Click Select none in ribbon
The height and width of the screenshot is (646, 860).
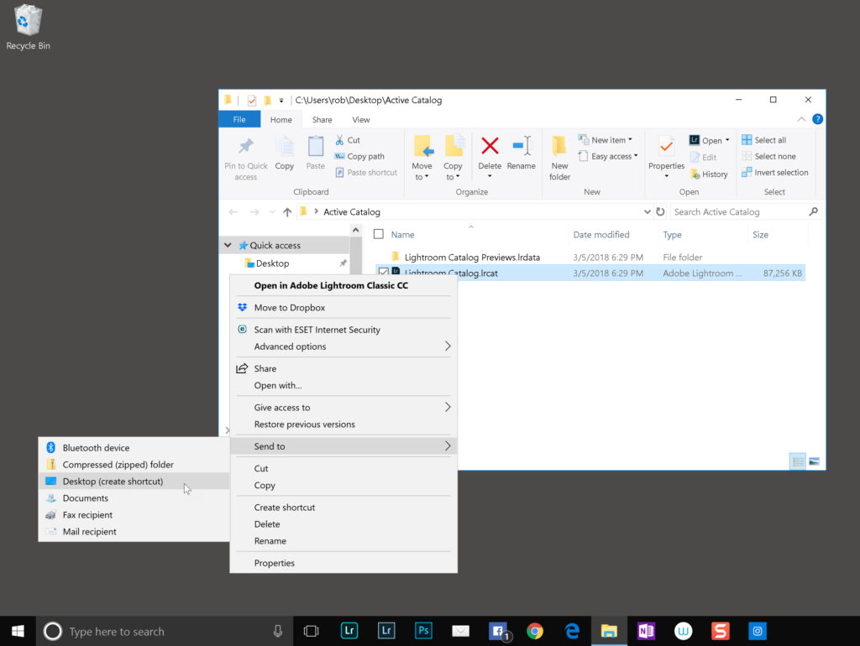coord(768,156)
